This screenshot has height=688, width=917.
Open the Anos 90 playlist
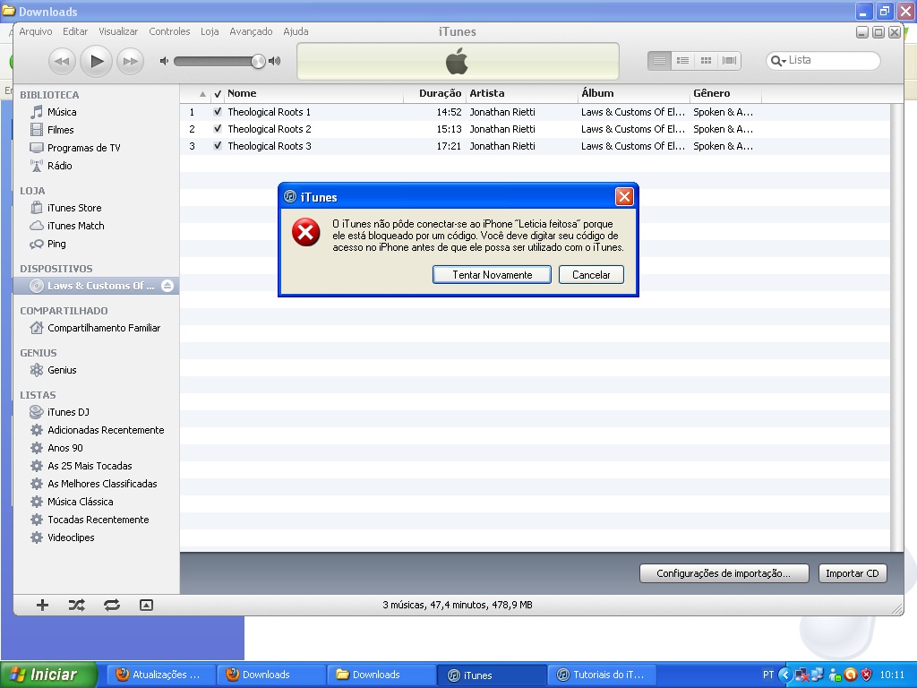click(64, 448)
